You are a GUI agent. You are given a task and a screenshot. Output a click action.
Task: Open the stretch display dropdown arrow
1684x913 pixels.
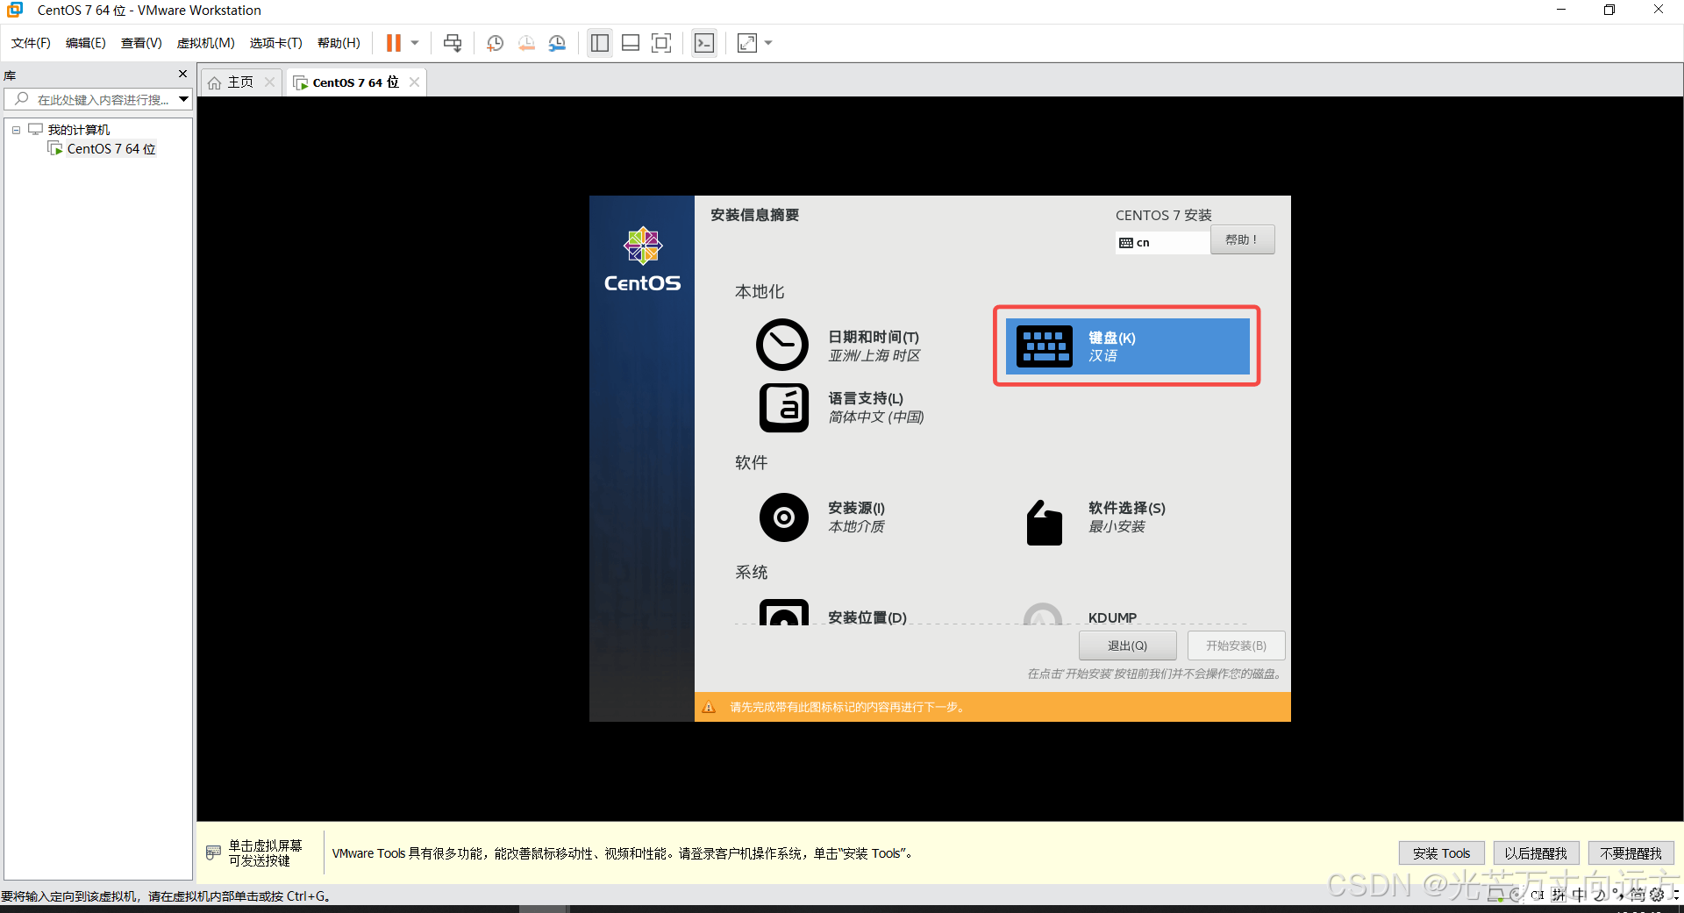click(x=768, y=43)
